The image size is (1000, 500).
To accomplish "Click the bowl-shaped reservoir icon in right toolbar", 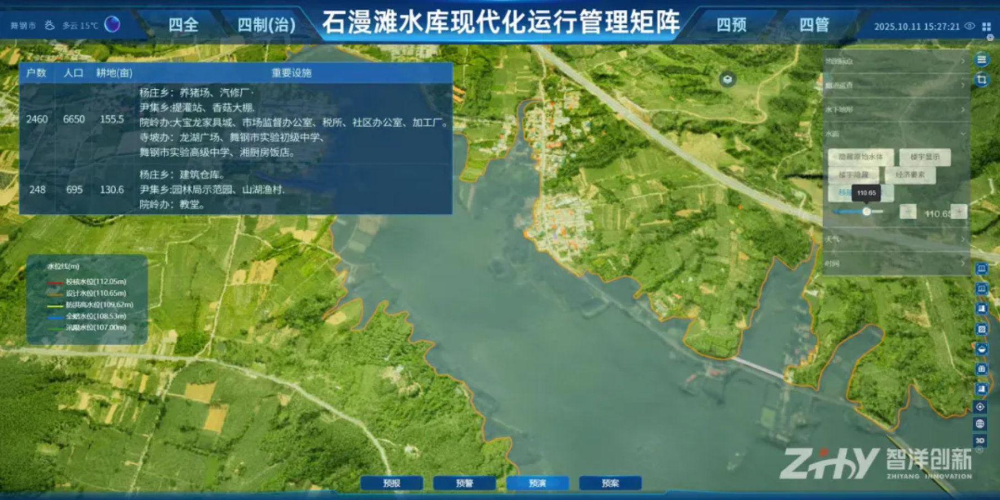I will (981, 349).
